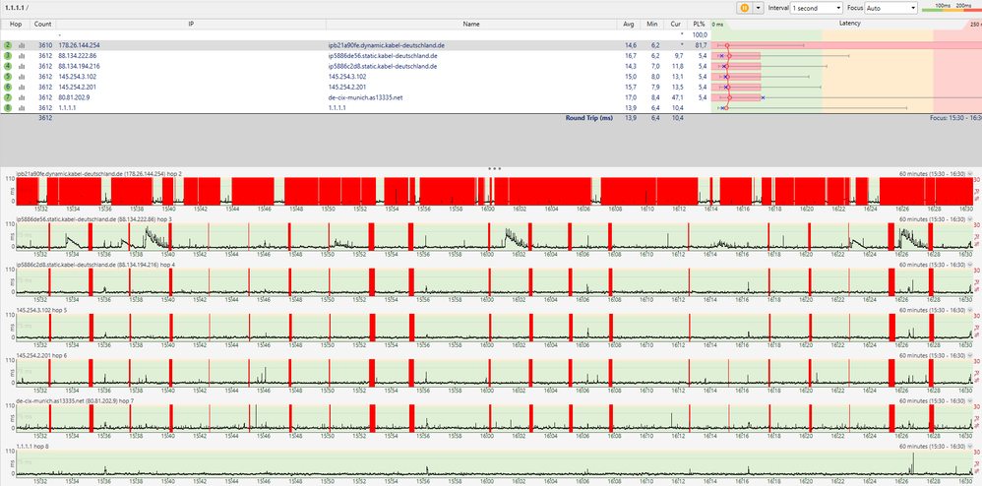Click the 81,7 packet loss value
982x486 pixels.
click(x=702, y=45)
